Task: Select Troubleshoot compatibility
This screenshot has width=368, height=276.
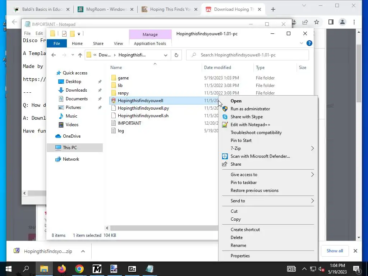Action: tap(268, 133)
